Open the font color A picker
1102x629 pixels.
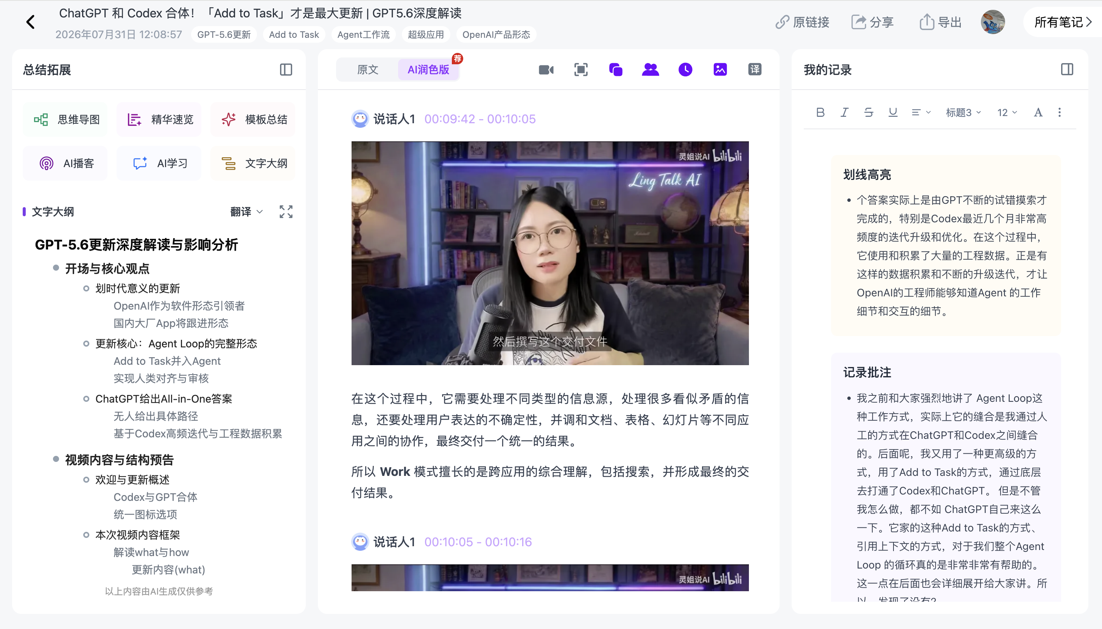point(1038,112)
